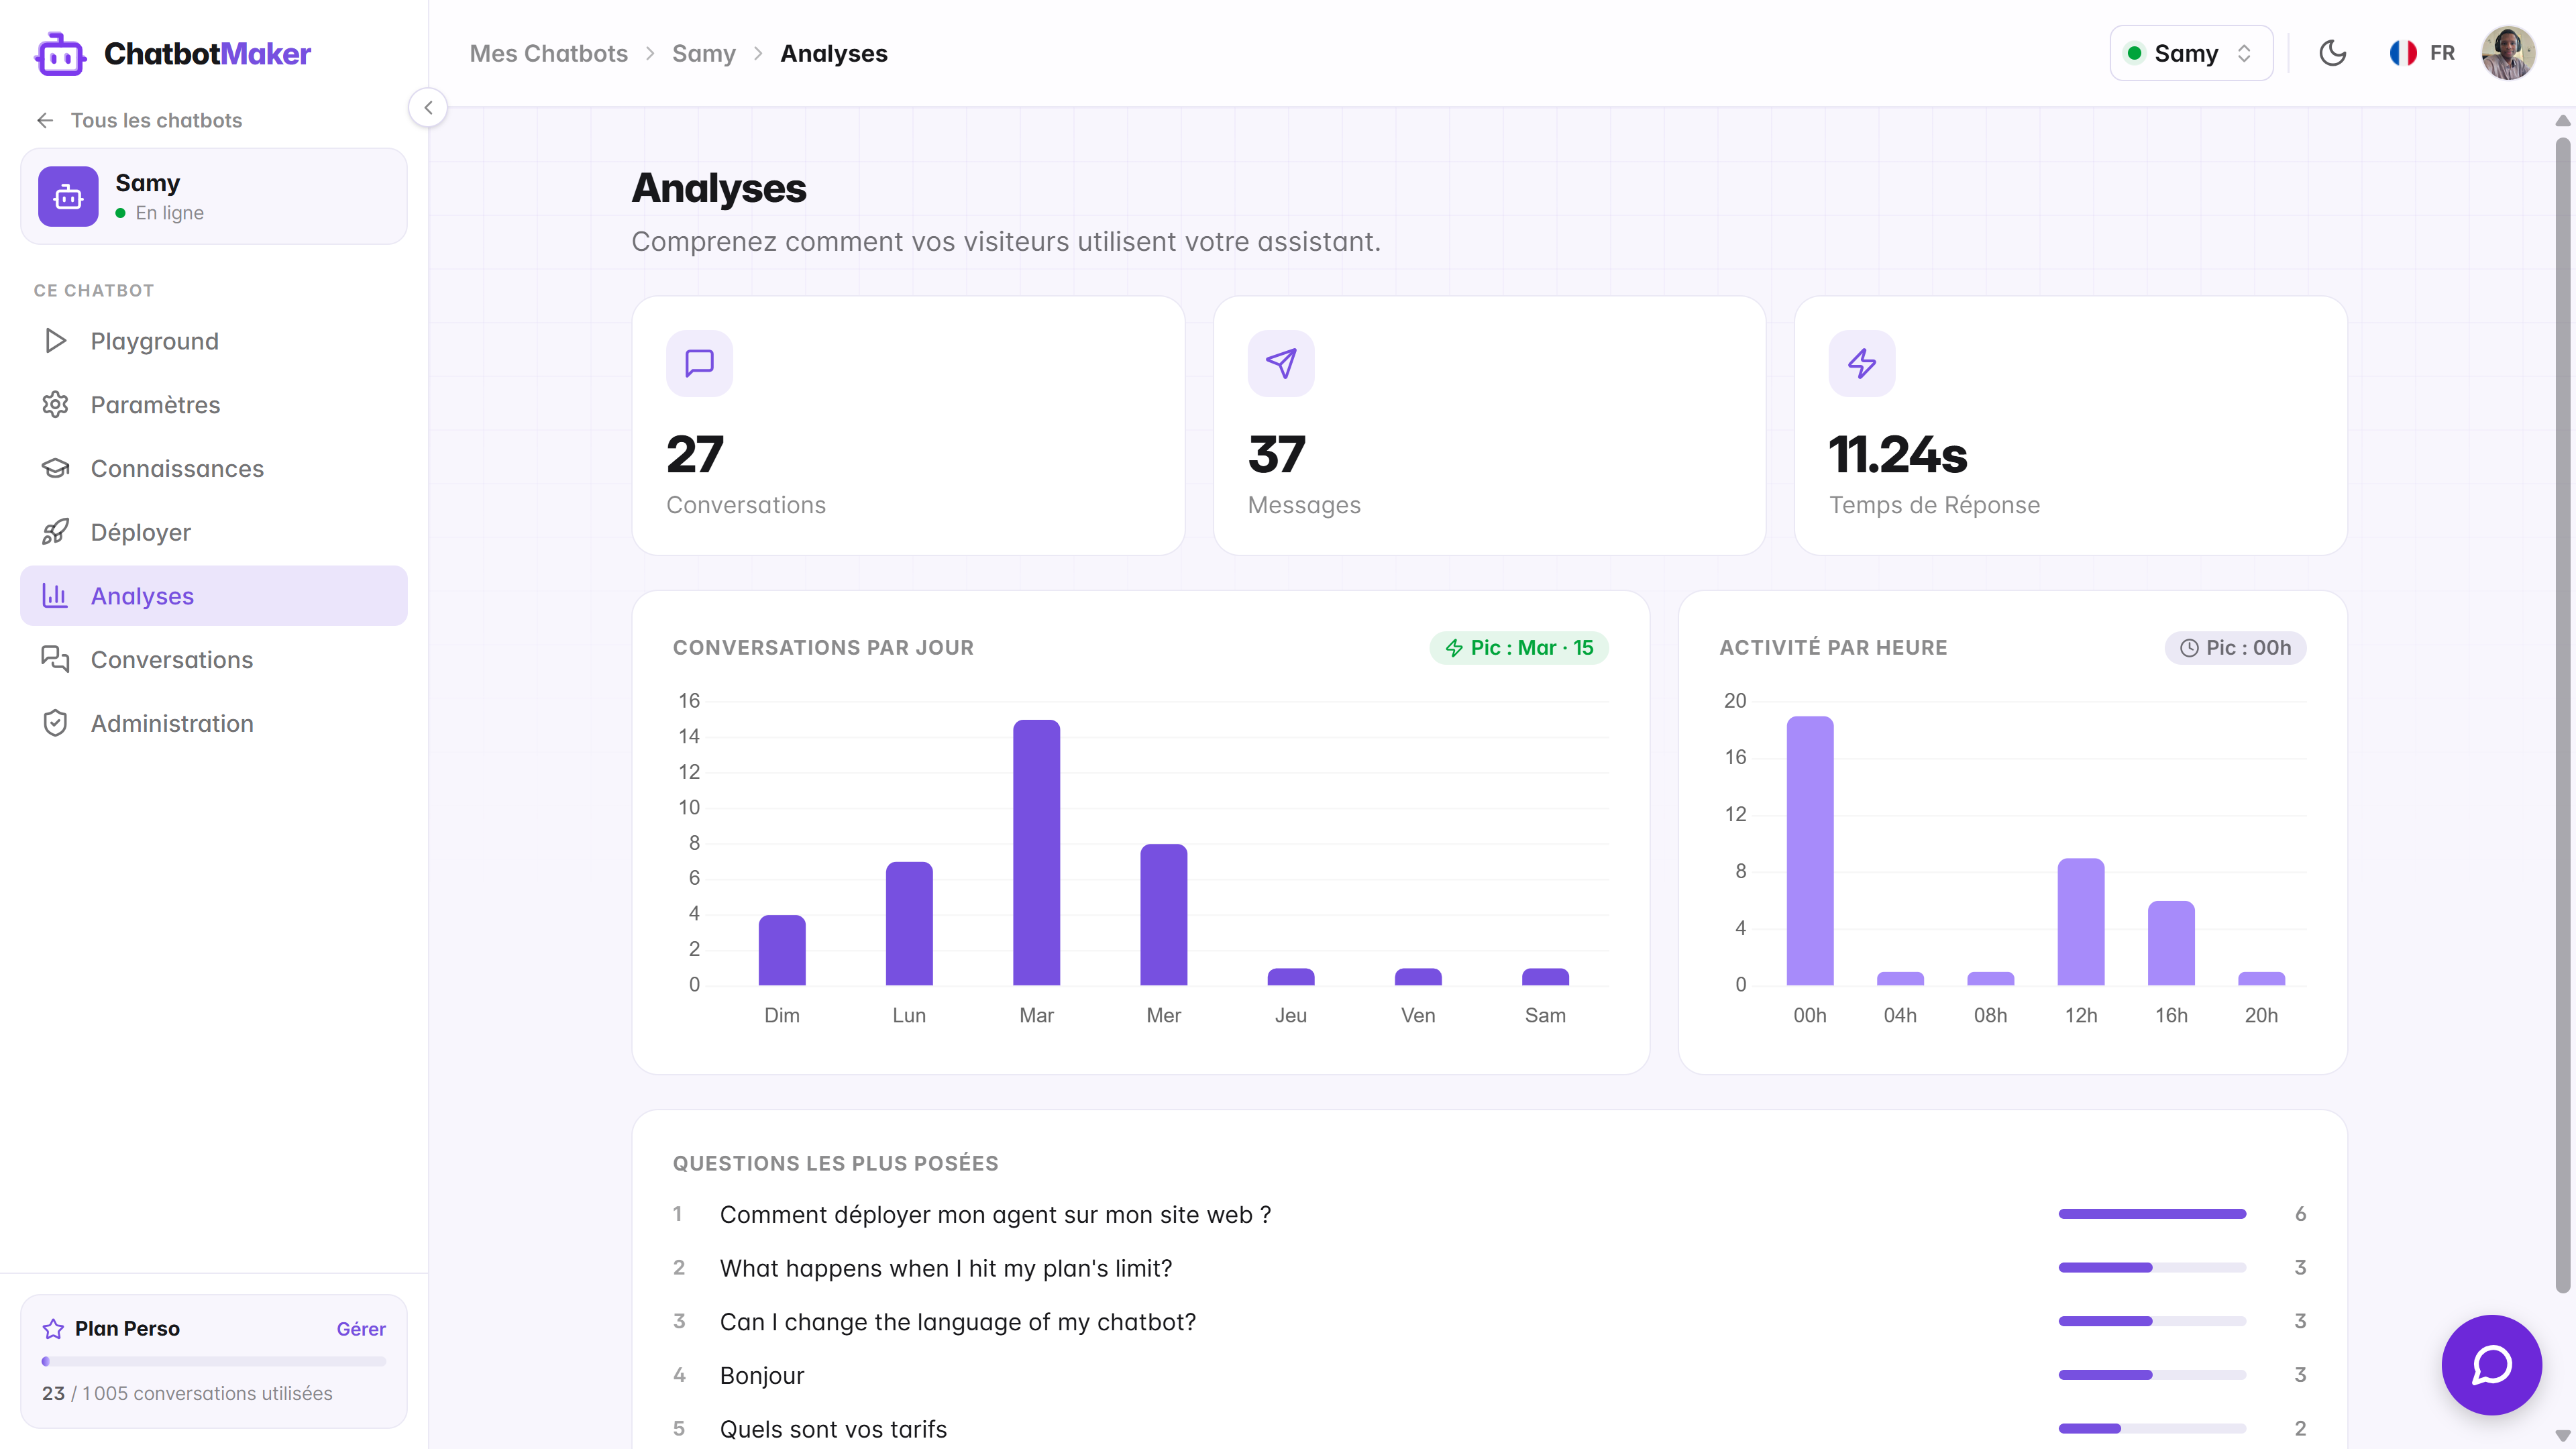Click the '27' Conversations count
2576x1449 pixels.
pos(695,455)
